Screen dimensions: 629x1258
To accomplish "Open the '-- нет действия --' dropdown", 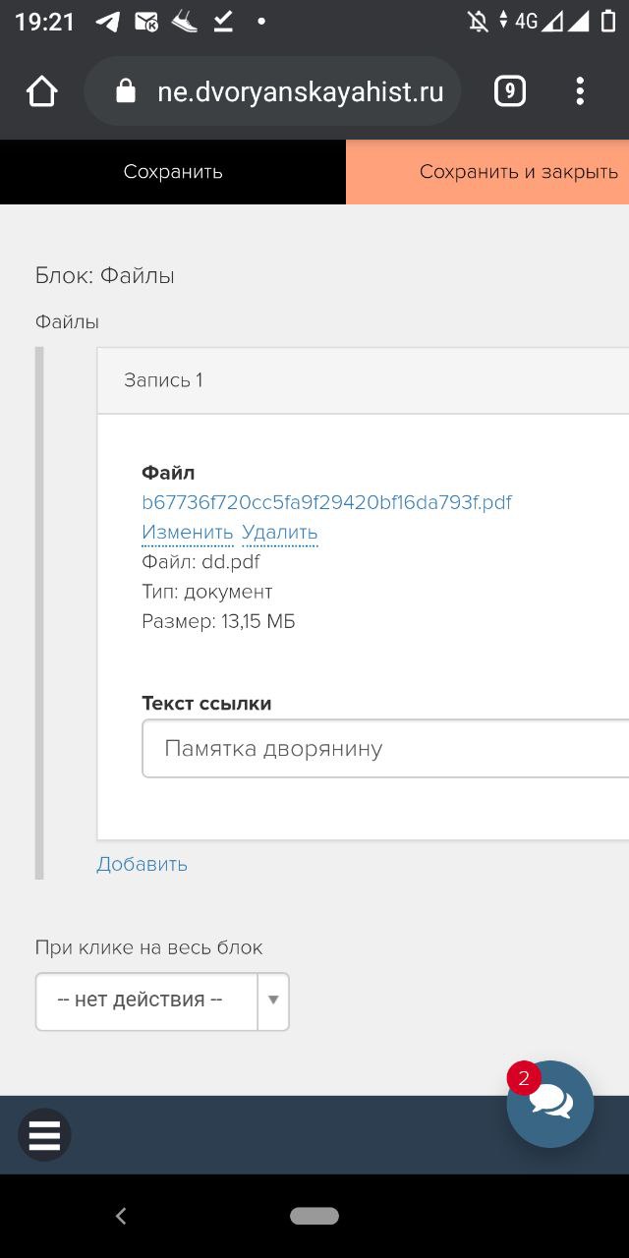I will tap(162, 1001).
